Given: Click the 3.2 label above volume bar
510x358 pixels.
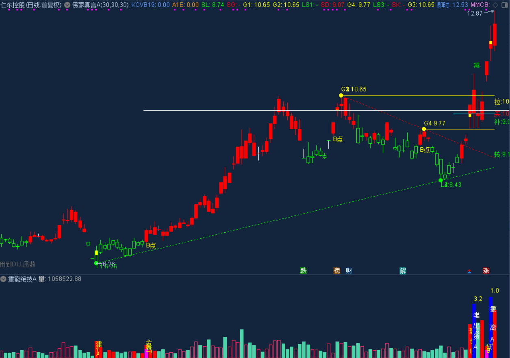Looking at the screenshot, I should coord(478,299).
